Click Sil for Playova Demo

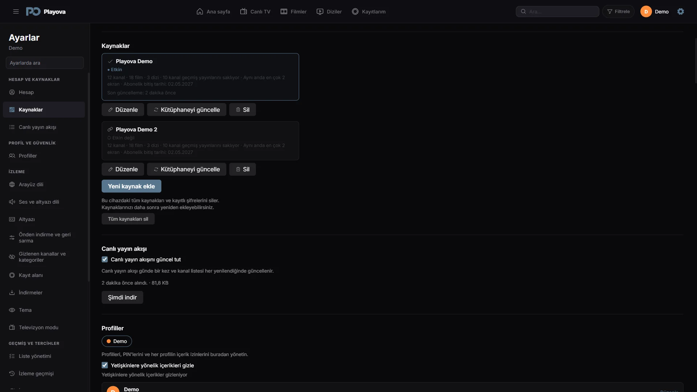coord(242,110)
